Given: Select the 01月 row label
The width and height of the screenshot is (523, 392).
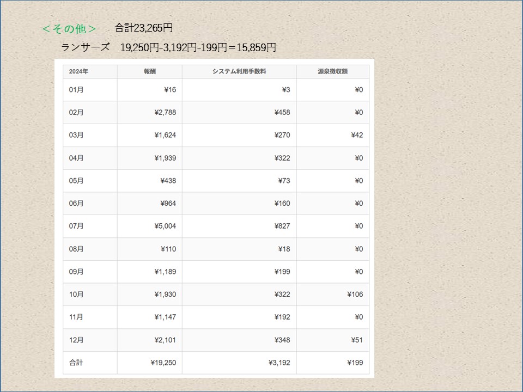Looking at the screenshot, I should [x=76, y=90].
